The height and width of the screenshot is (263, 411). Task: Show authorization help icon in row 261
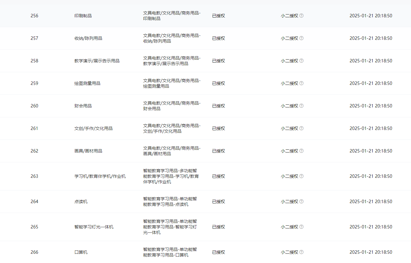(301, 128)
